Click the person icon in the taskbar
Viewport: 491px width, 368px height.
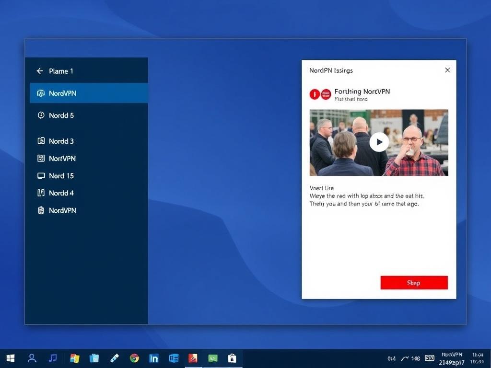tap(32, 358)
